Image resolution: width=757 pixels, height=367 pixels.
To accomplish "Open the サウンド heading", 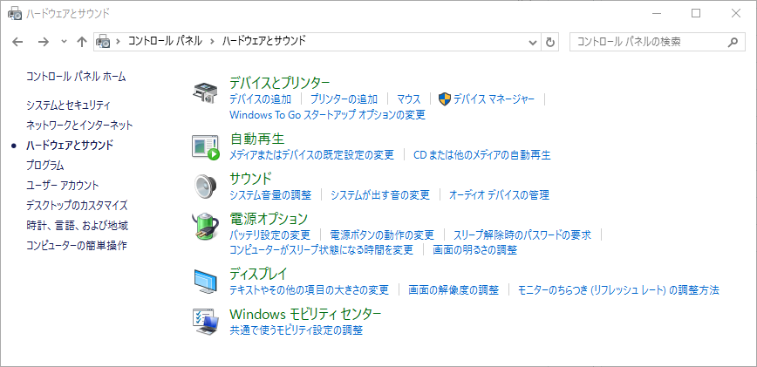I will tap(251, 179).
